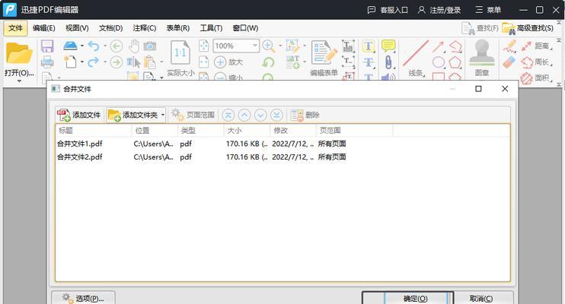The width and height of the screenshot is (565, 304).
Task: Click the save floppy disk icon
Action: coord(47,46)
